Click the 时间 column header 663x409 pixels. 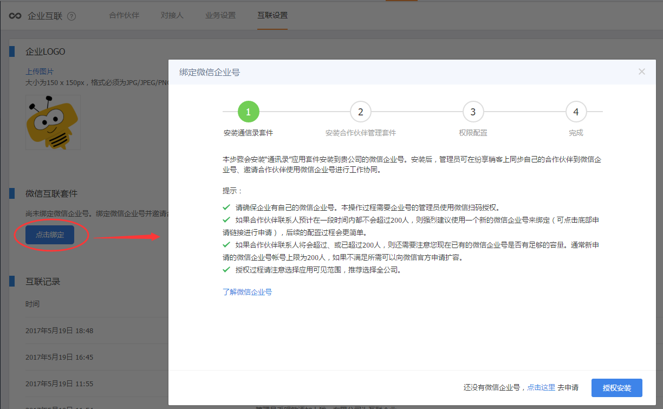(x=32, y=304)
